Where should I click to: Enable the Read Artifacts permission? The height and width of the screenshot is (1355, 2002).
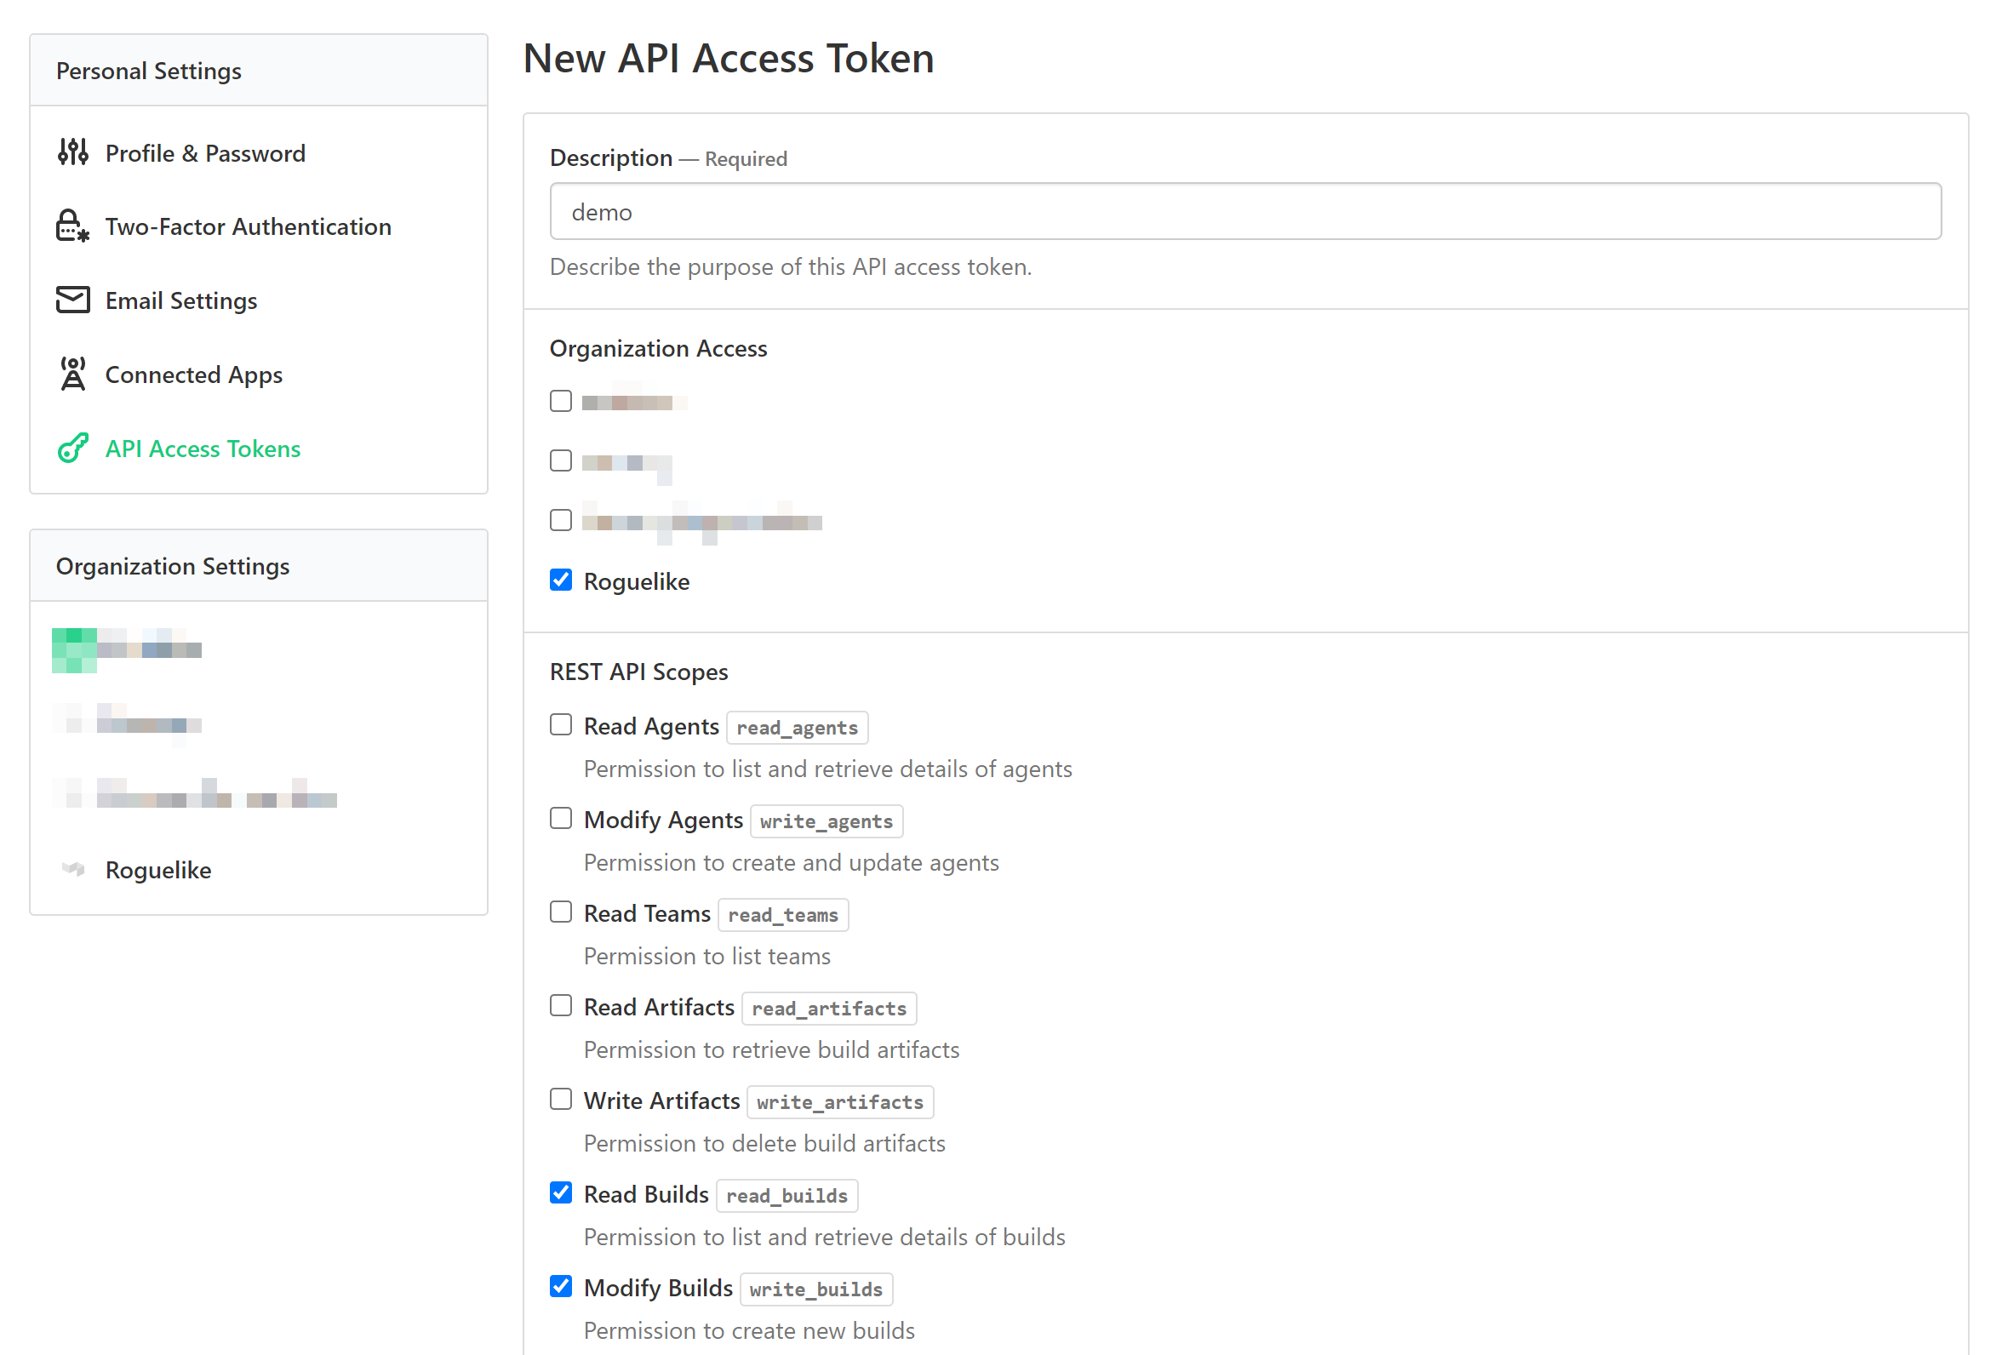coord(561,1005)
